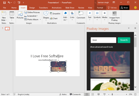Click the picture rotation handle
The height and width of the screenshot is (96, 139).
[x=58, y=56]
